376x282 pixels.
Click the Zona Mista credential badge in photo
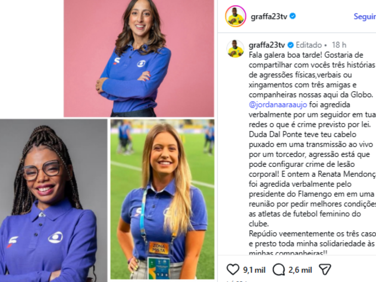(x=159, y=248)
